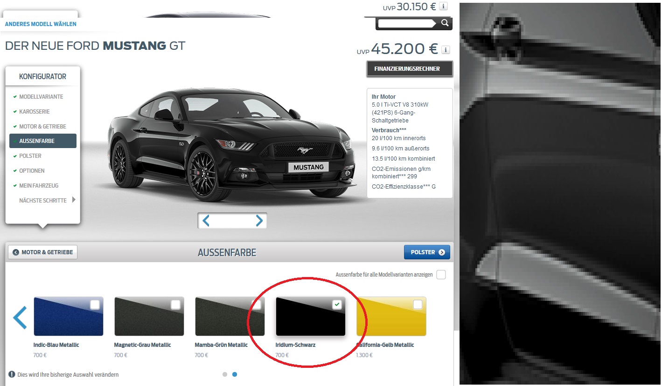Click the search magnifier icon
The image size is (662, 386).
[445, 23]
